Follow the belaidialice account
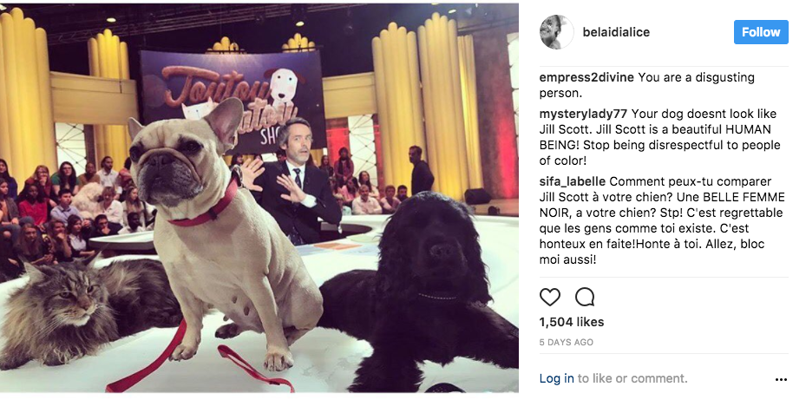This screenshot has height=400, width=806. coord(761,32)
